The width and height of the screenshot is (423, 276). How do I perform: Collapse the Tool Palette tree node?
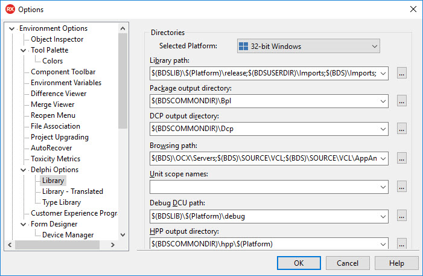pyautogui.click(x=24, y=50)
